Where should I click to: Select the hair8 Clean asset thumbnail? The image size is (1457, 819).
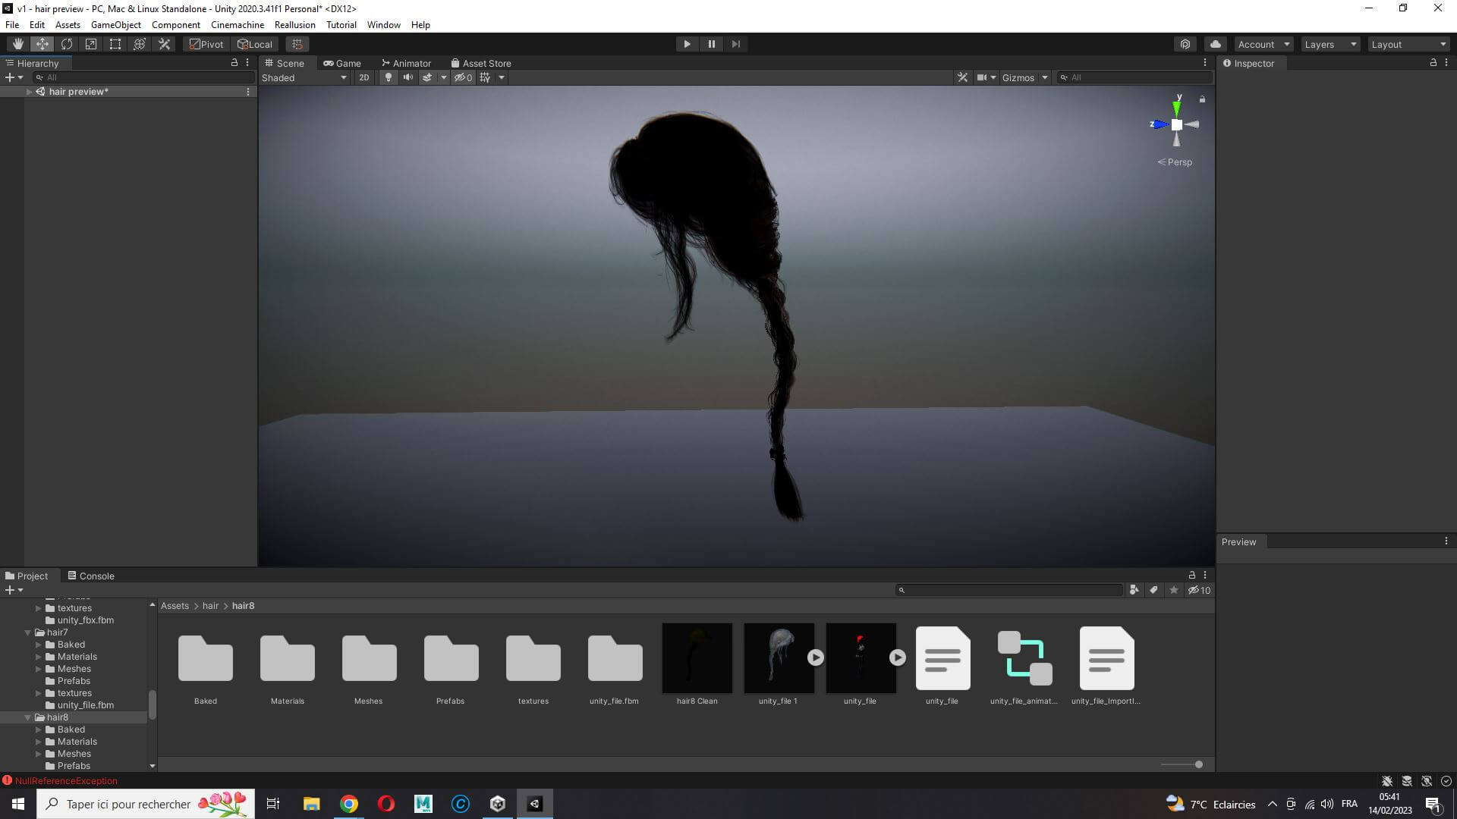coord(697,658)
